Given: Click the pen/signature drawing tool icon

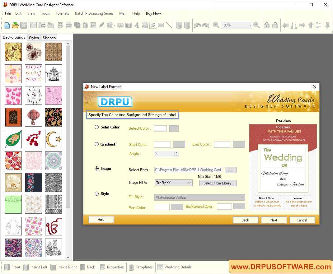Looking at the screenshot, I should [101, 25].
